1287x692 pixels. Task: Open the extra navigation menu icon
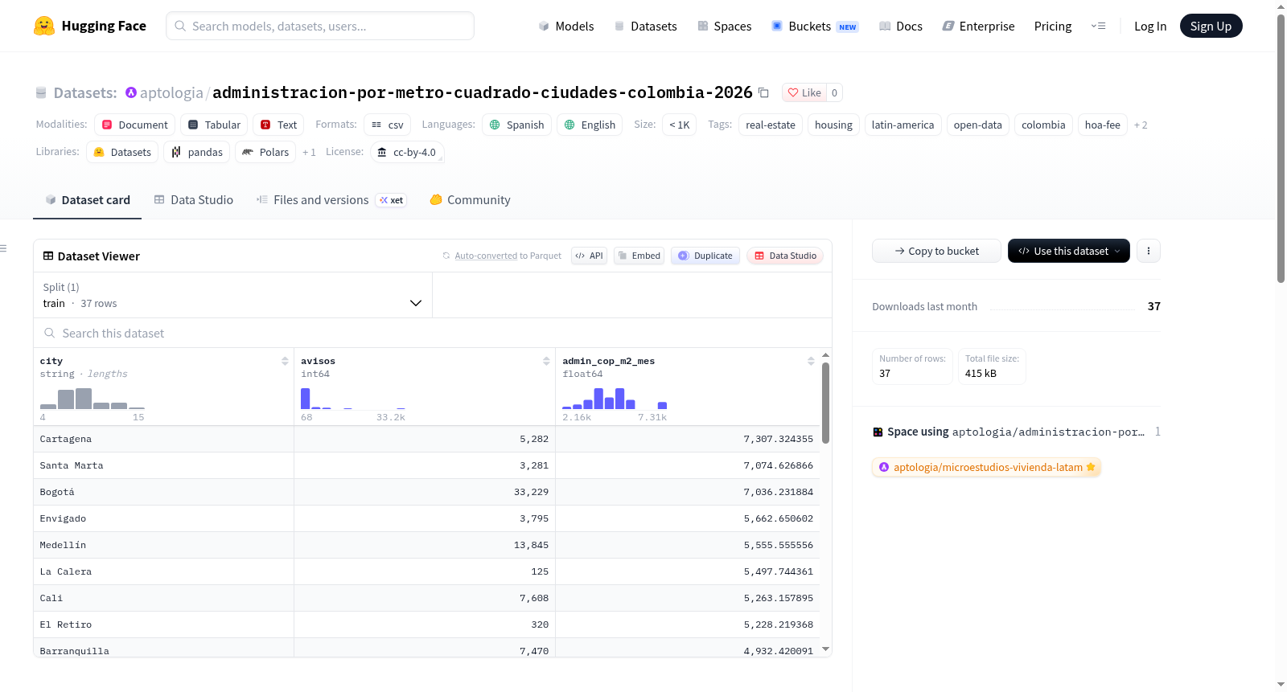point(1098,26)
